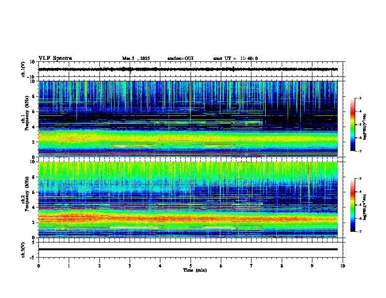Image resolution: width=386 pixels, height=298 pixels.
Task: Click the "ch.3(V)" axis label
Action: (23, 250)
